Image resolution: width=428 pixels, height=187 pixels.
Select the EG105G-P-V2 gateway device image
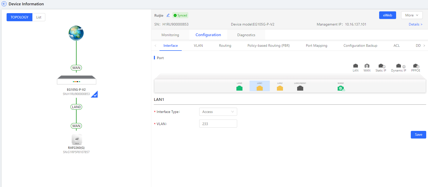point(76,80)
